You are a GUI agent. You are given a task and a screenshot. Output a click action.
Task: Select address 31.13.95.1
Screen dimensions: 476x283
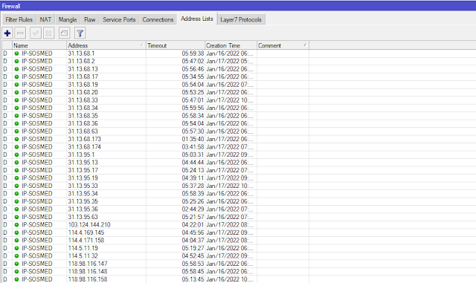(x=81, y=154)
